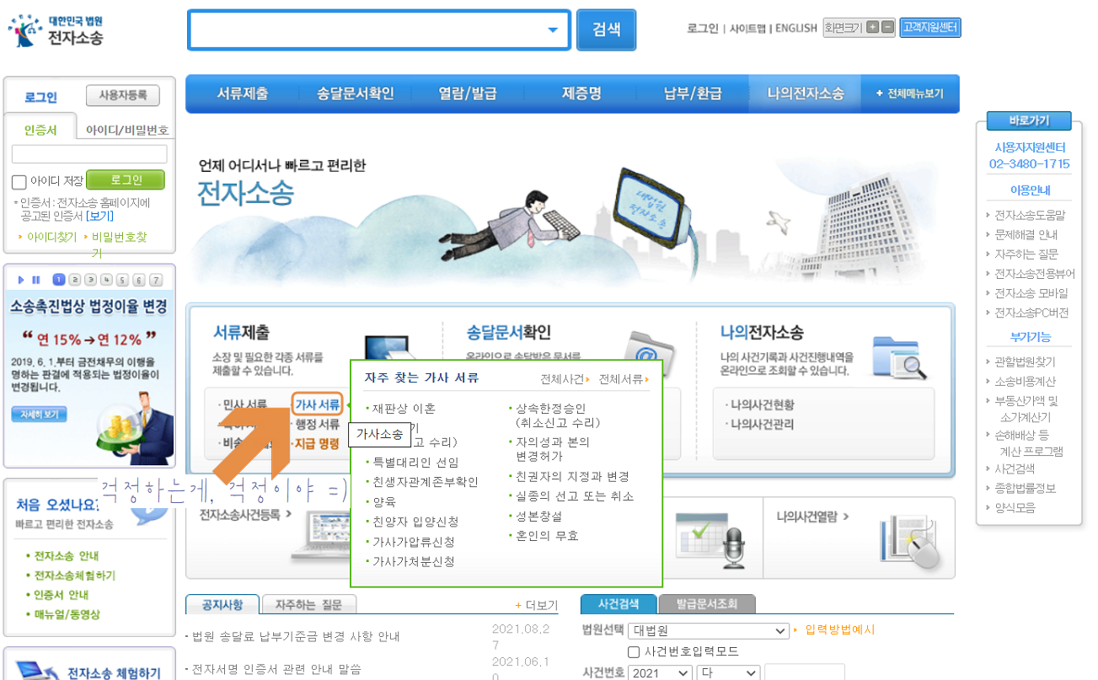The width and height of the screenshot is (1098, 680).
Task: Open the 납부/환급 main menu
Action: [x=693, y=94]
